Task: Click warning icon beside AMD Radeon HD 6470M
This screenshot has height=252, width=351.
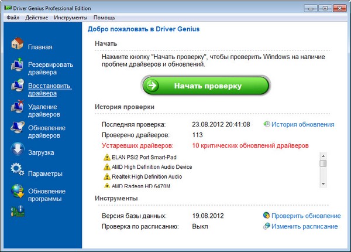Action: click(107, 185)
